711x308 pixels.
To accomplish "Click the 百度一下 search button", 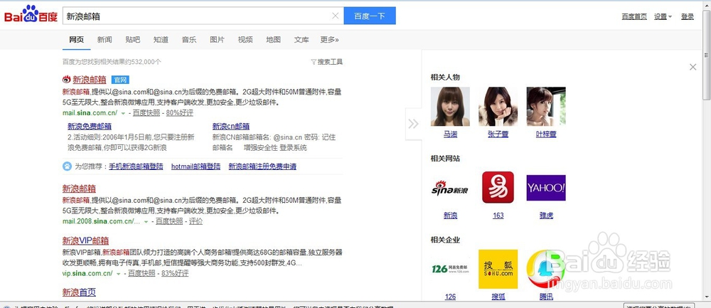I will (x=370, y=16).
